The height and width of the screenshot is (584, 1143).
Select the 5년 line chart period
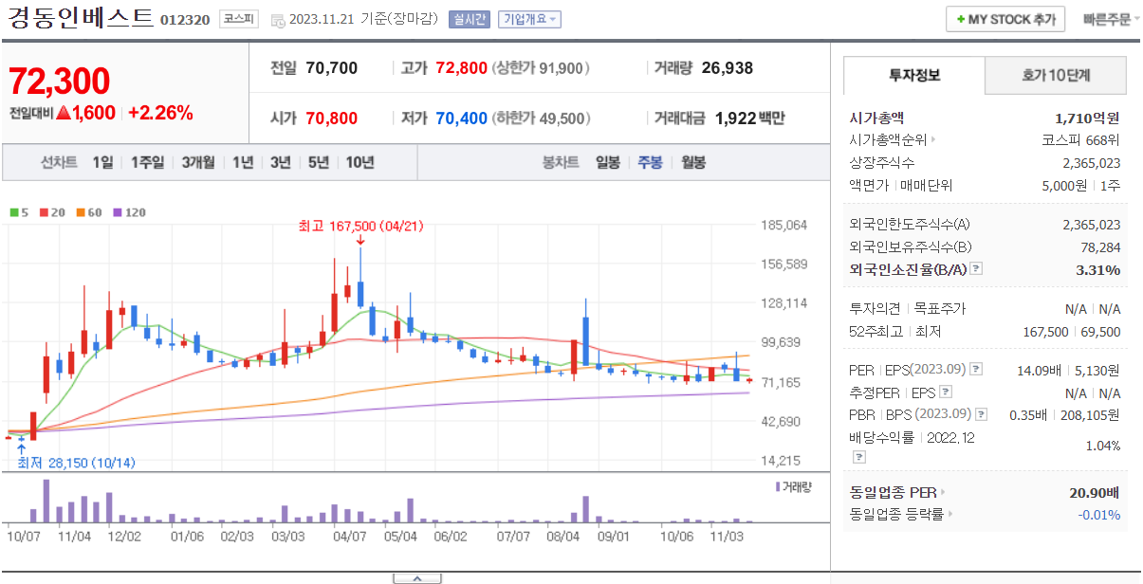coord(318,162)
